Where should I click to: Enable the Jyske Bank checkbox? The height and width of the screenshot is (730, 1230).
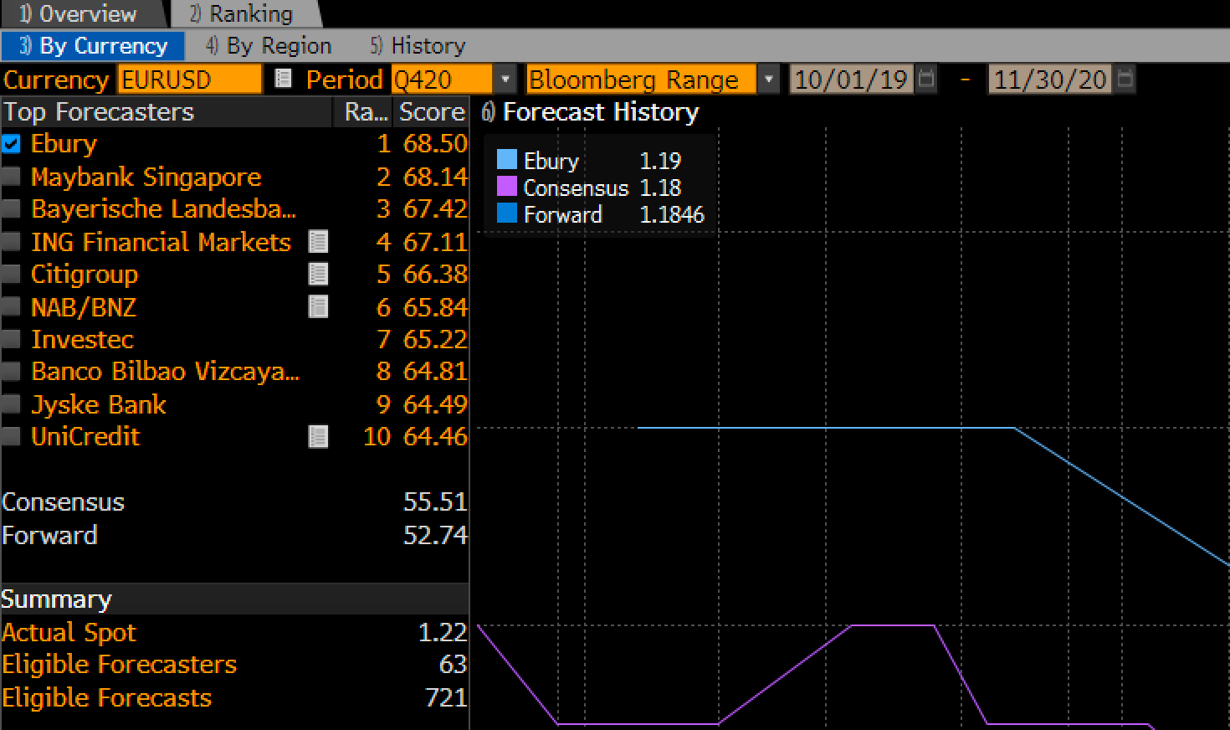(x=11, y=404)
